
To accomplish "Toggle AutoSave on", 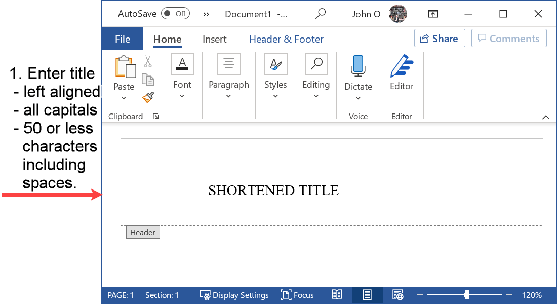I will pyautogui.click(x=175, y=14).
